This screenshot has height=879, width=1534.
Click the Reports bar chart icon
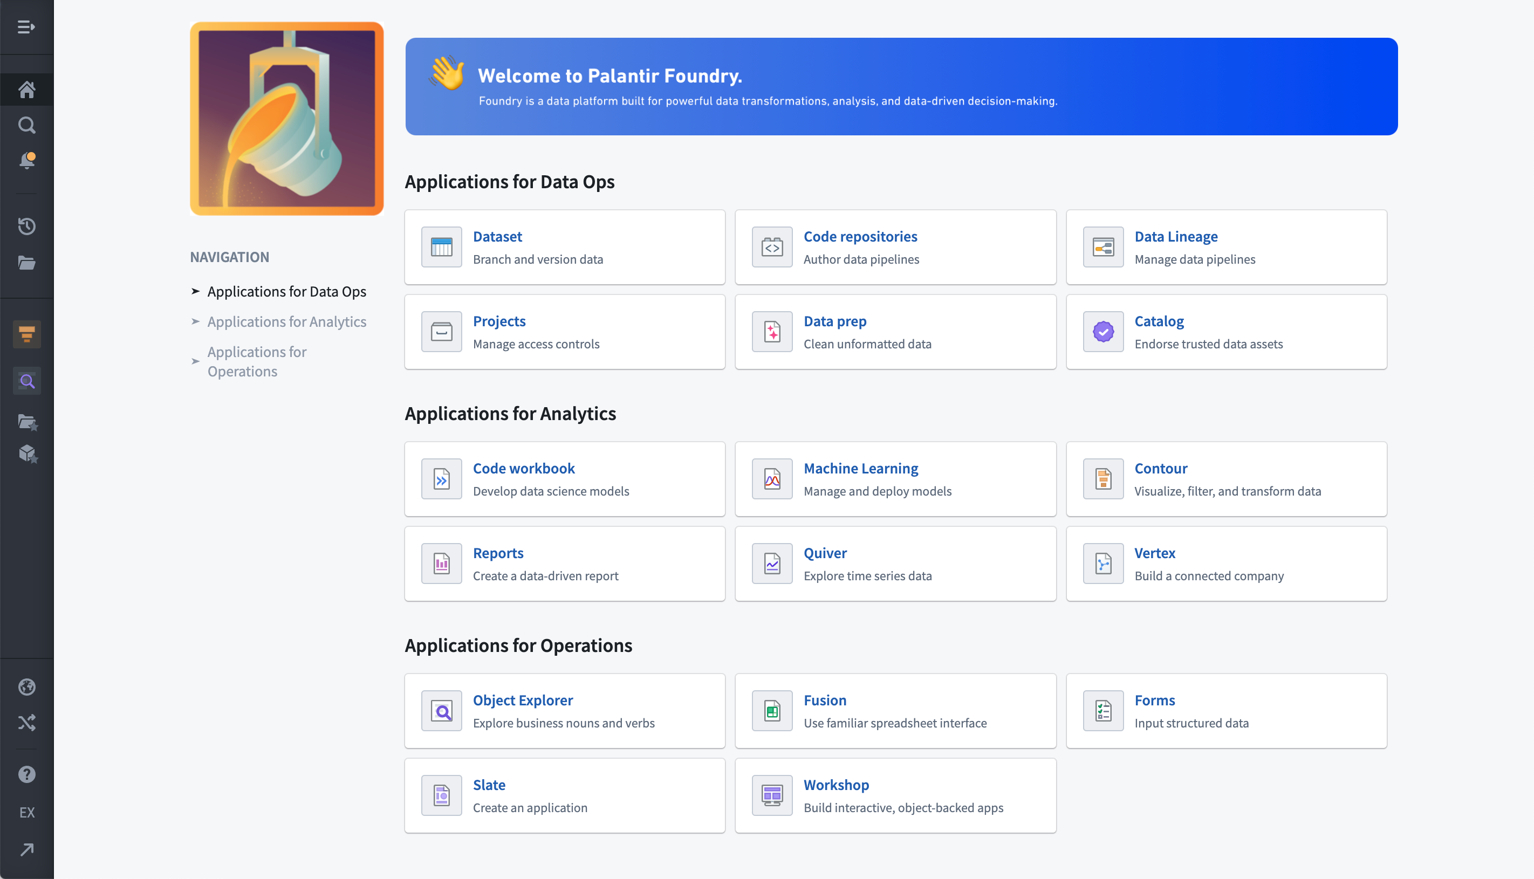coord(441,563)
